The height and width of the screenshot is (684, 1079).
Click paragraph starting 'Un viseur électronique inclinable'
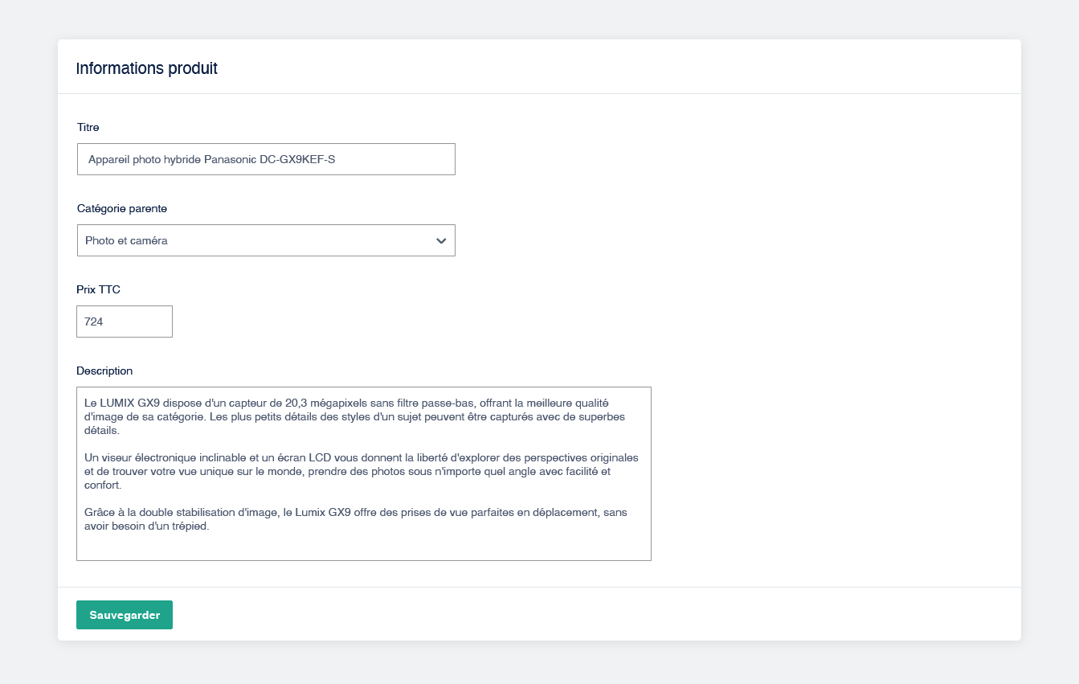[x=362, y=471]
